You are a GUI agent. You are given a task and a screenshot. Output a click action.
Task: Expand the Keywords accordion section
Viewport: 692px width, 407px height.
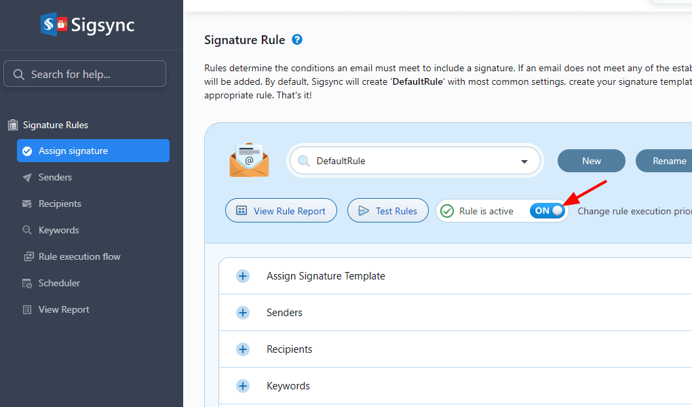coord(243,386)
